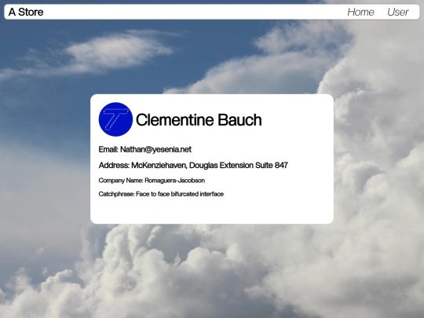Click the email 'Nathan@yesenia.net'
Viewport: 424px width, 318px height.
(155, 149)
